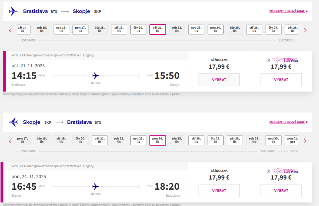Screen dimensions: 319x206
Task: Show earlier dates for Skopje to Bratislava
Action: tap(10, 141)
